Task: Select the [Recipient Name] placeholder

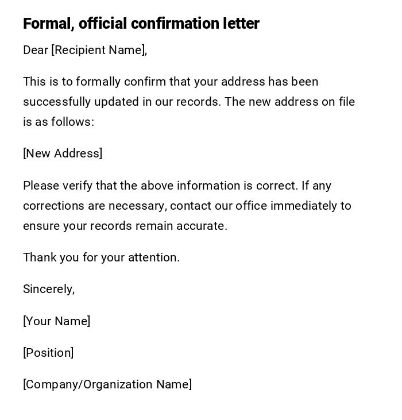Action: (98, 50)
